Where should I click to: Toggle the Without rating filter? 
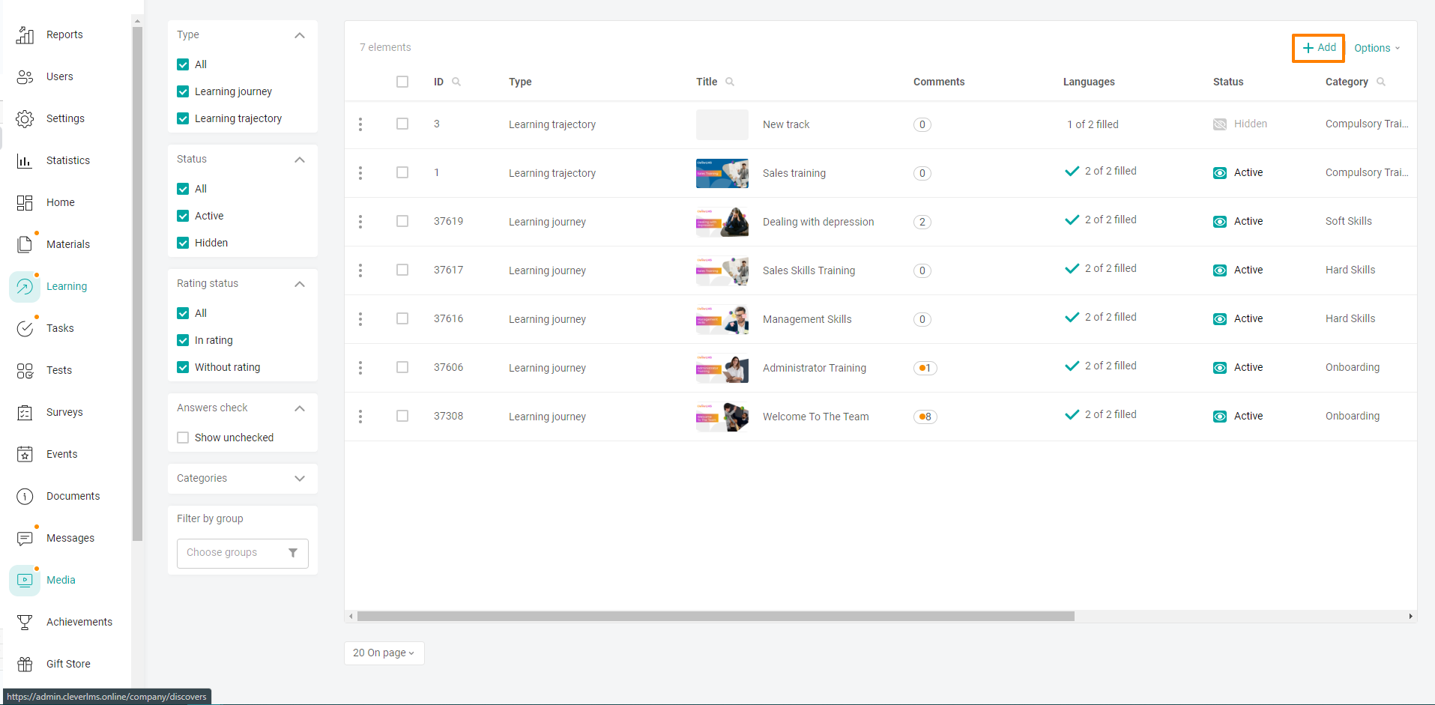click(183, 367)
